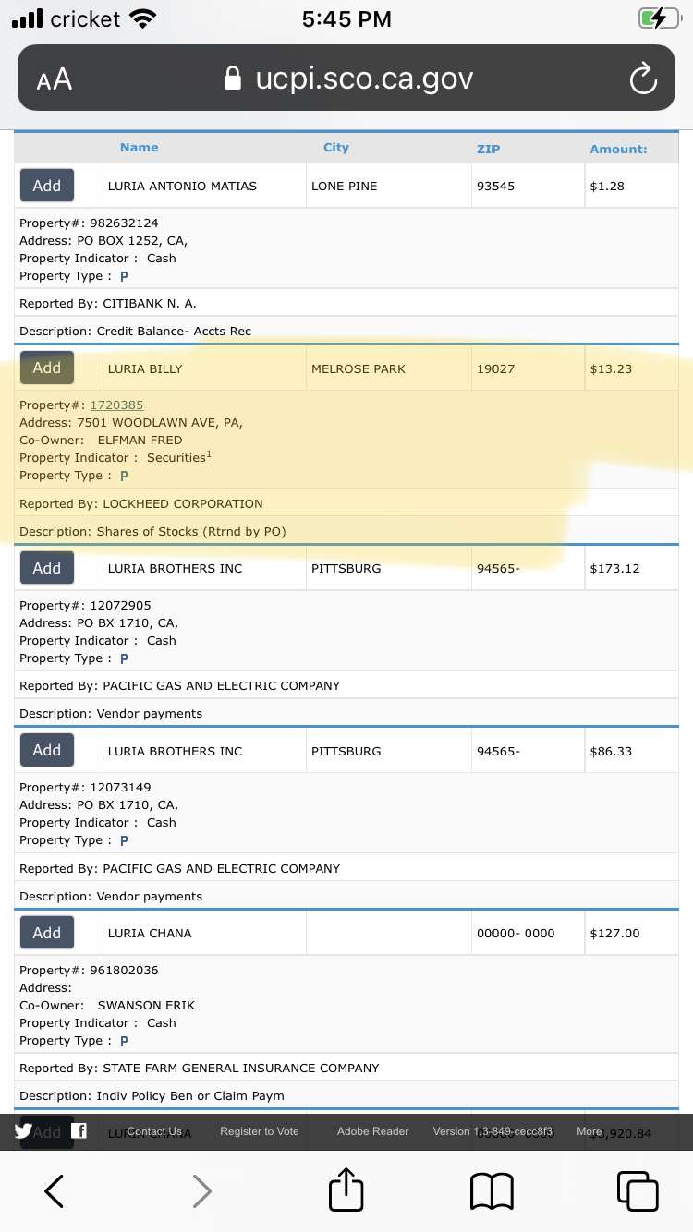Add LURIA ANTONIO MATIAS property
The width and height of the screenshot is (693, 1232).
47,186
